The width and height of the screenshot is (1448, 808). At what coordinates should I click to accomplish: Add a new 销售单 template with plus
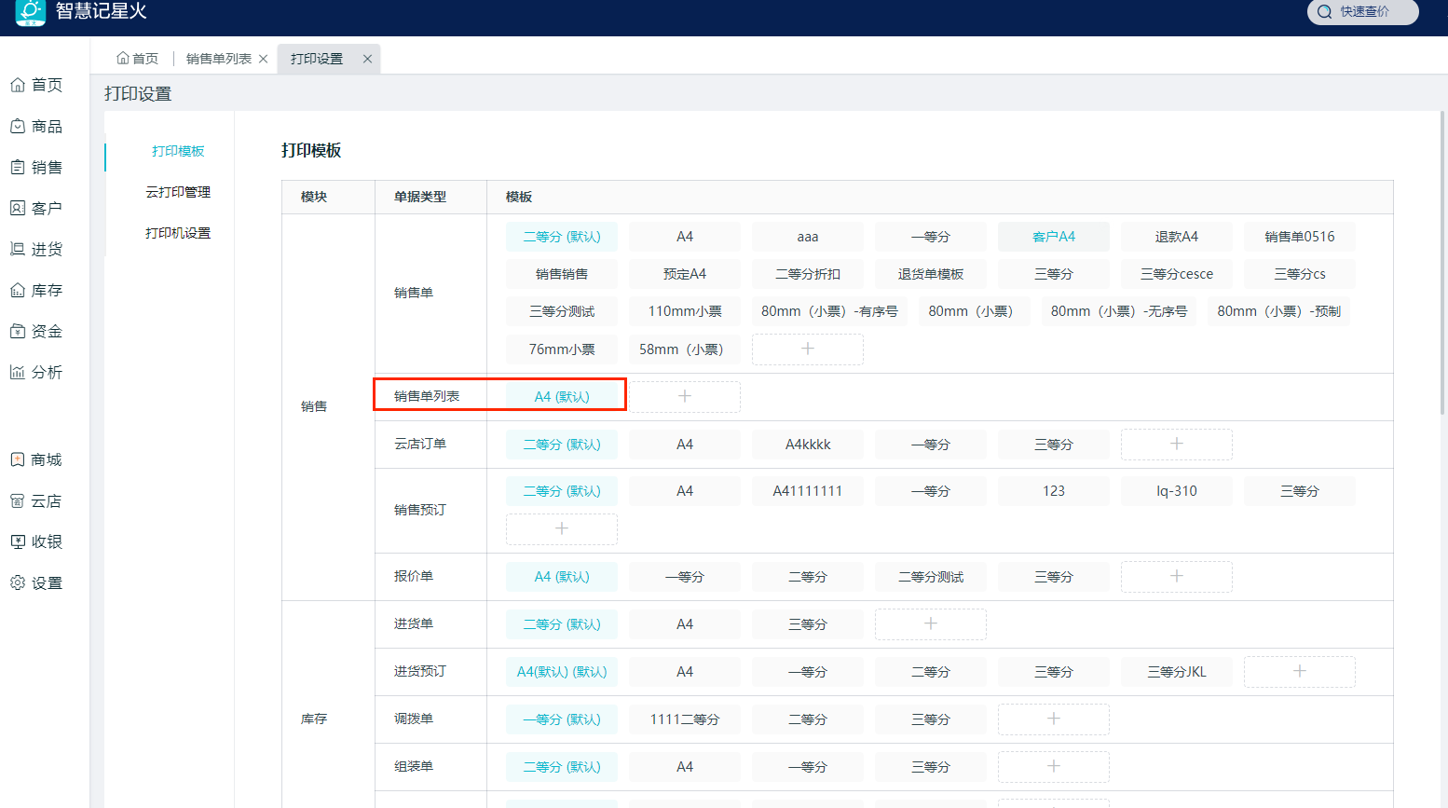[x=808, y=349]
